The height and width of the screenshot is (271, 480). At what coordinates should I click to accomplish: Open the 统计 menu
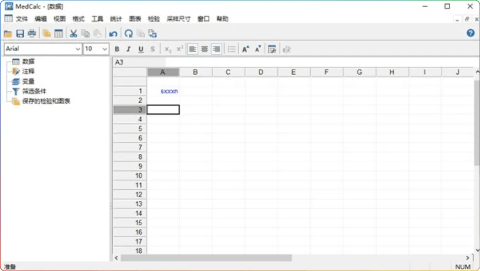116,19
